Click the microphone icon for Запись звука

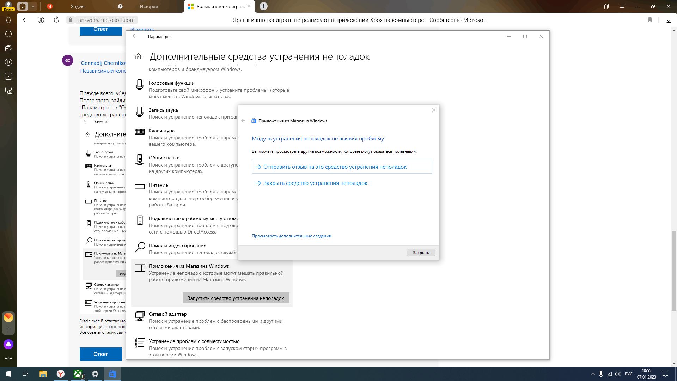[x=140, y=112]
